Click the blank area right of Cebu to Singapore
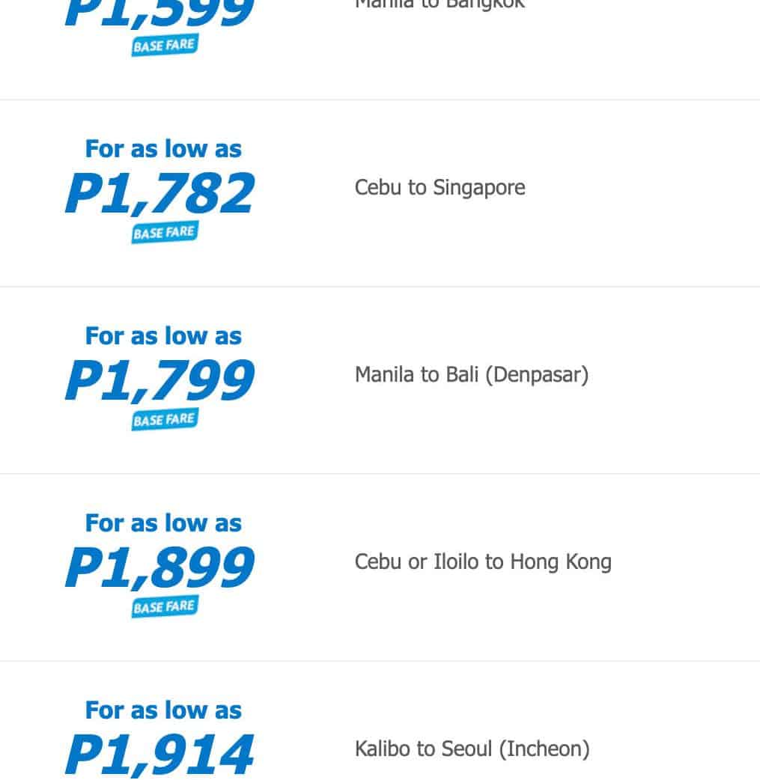The width and height of the screenshot is (760, 780). click(x=644, y=187)
